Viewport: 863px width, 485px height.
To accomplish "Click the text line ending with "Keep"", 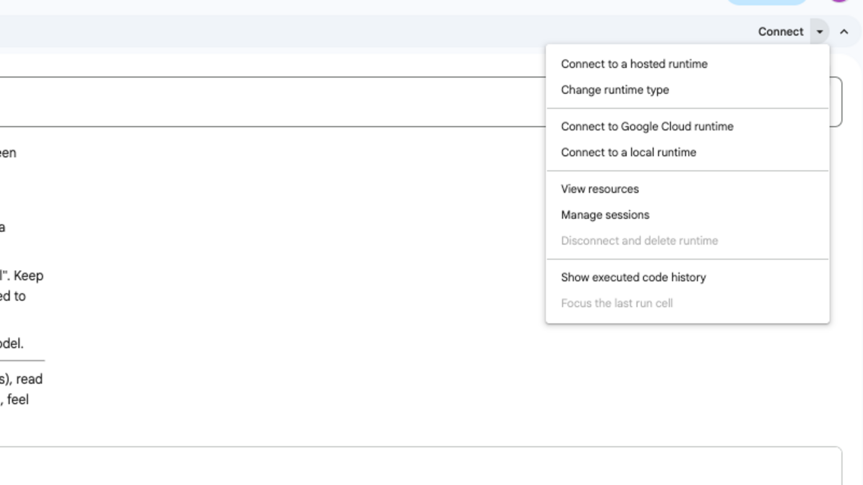I will 22,275.
